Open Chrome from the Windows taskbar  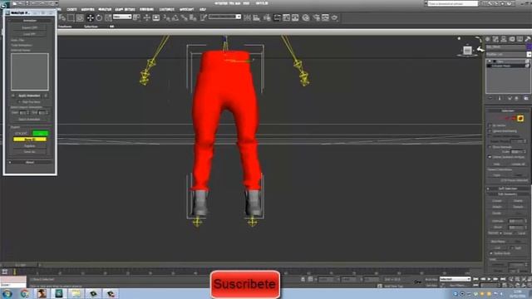point(24,293)
